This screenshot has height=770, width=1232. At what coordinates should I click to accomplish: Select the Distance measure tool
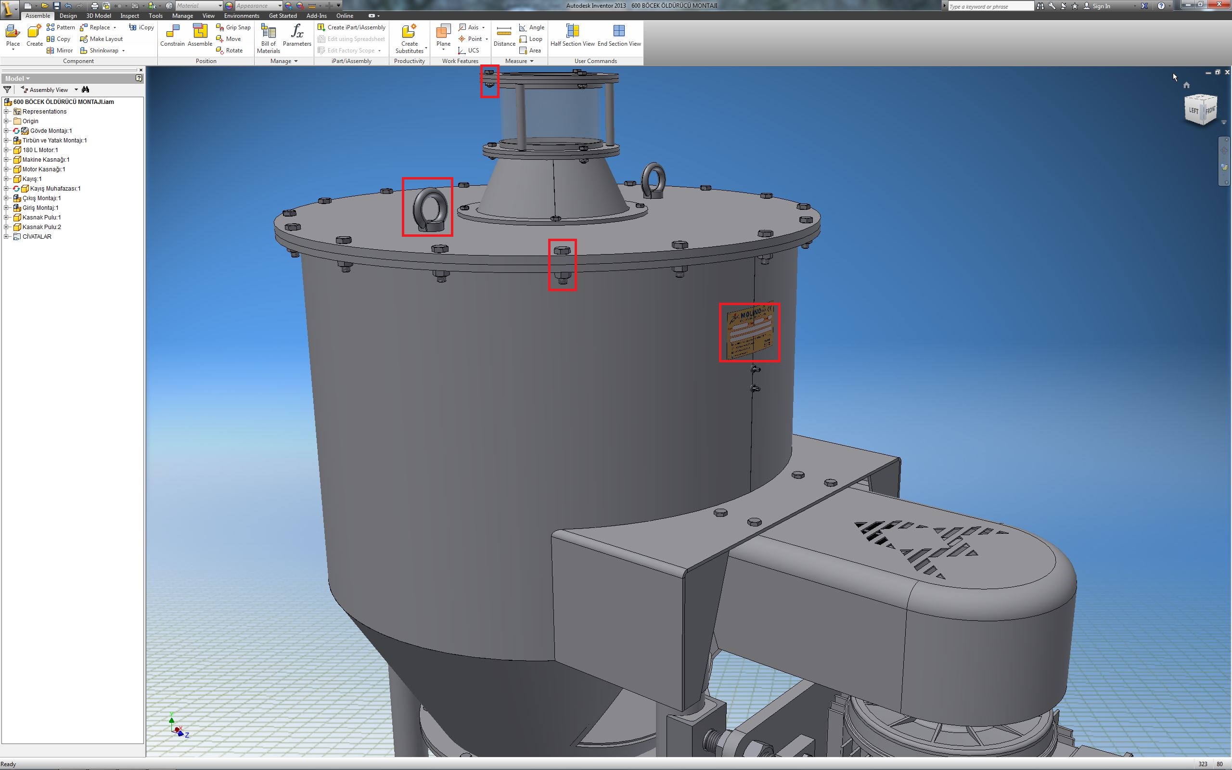[504, 35]
